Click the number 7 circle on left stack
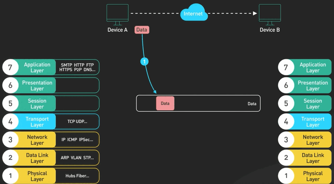 (x=10, y=67)
